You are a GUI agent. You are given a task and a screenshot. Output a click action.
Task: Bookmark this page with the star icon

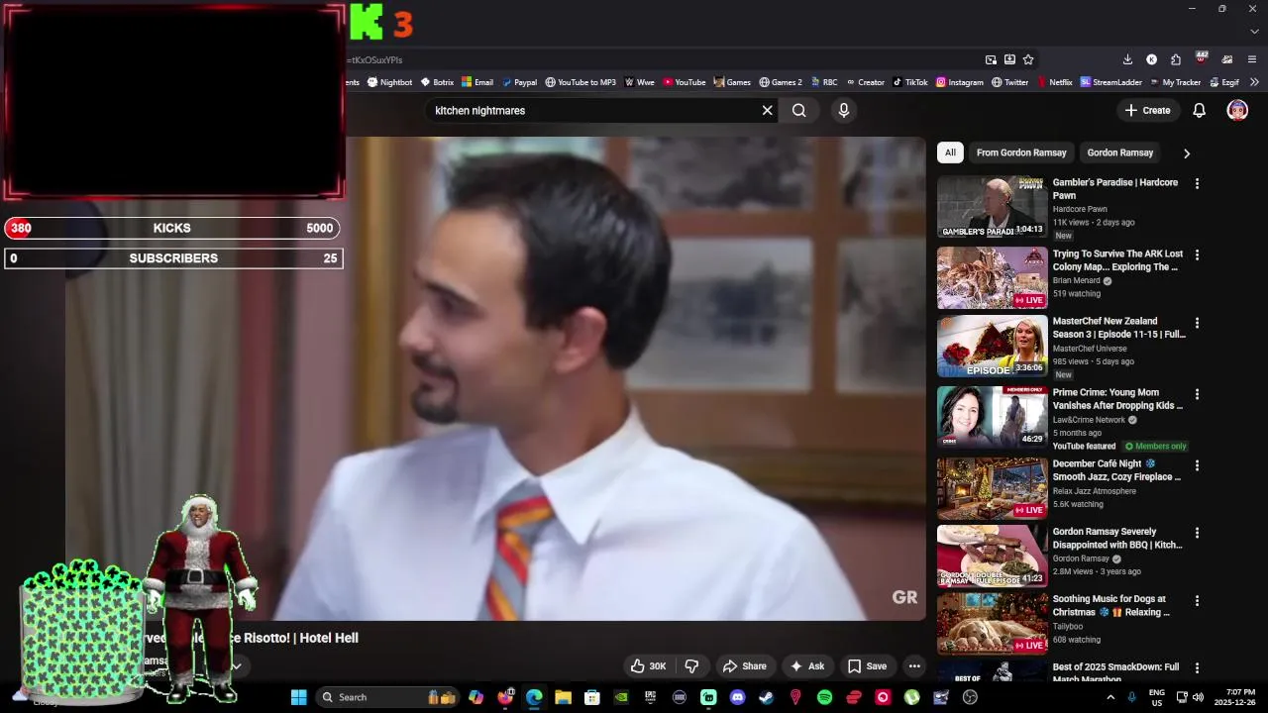(x=1028, y=59)
